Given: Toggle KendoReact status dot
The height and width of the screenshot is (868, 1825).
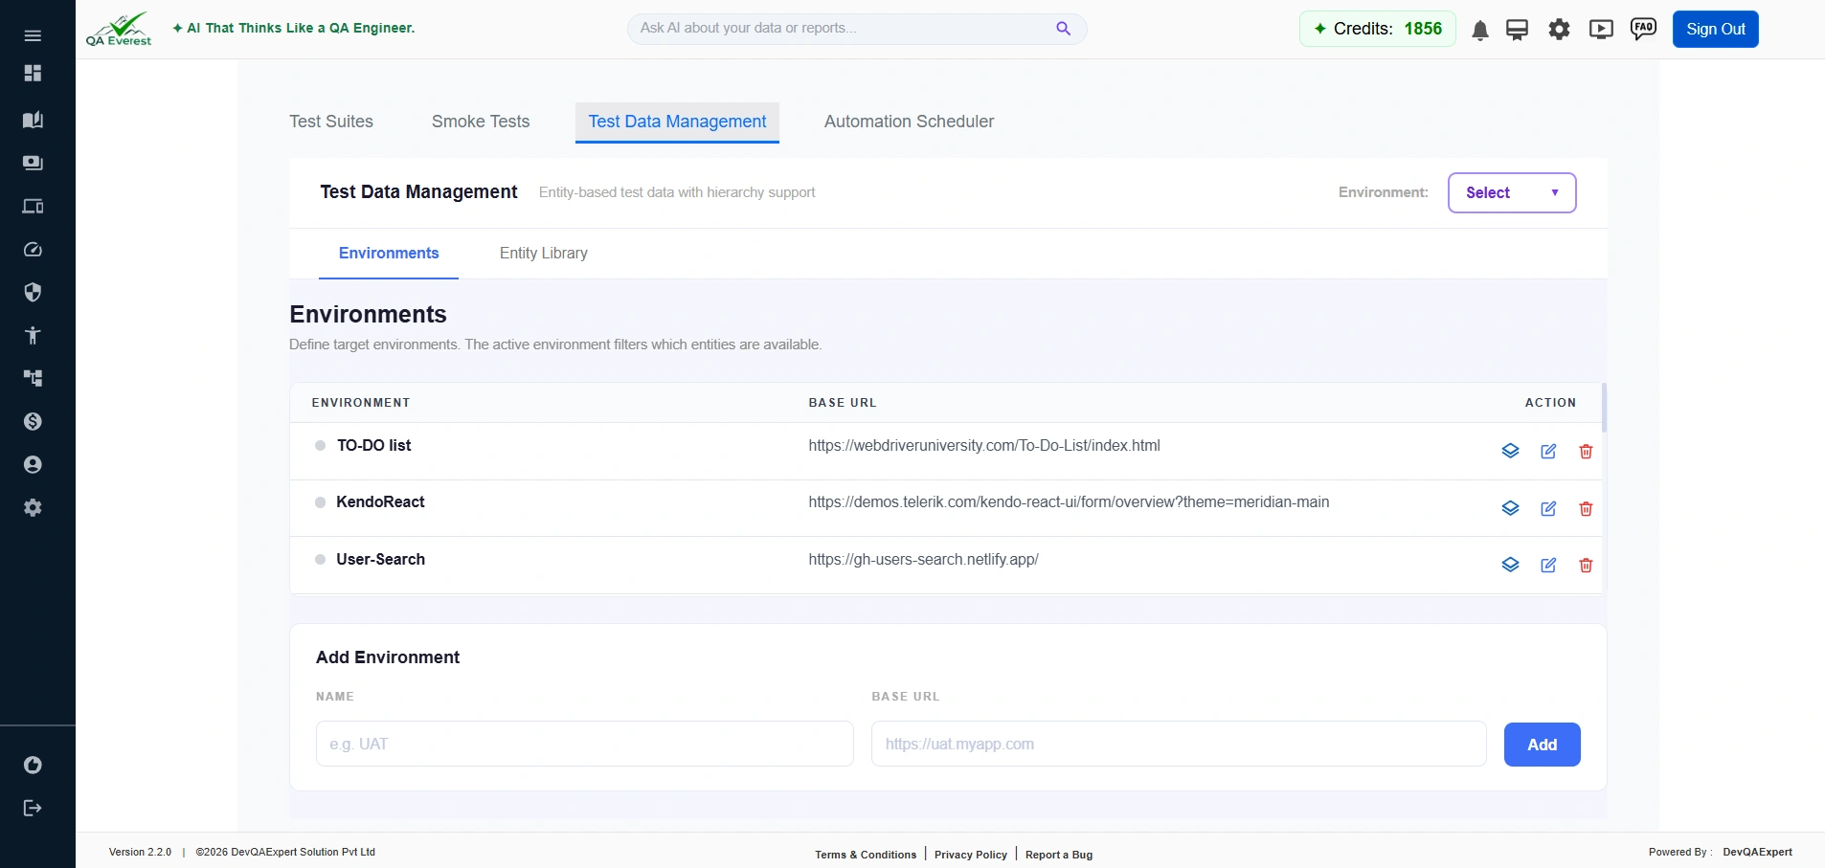Looking at the screenshot, I should pyautogui.click(x=320, y=502).
